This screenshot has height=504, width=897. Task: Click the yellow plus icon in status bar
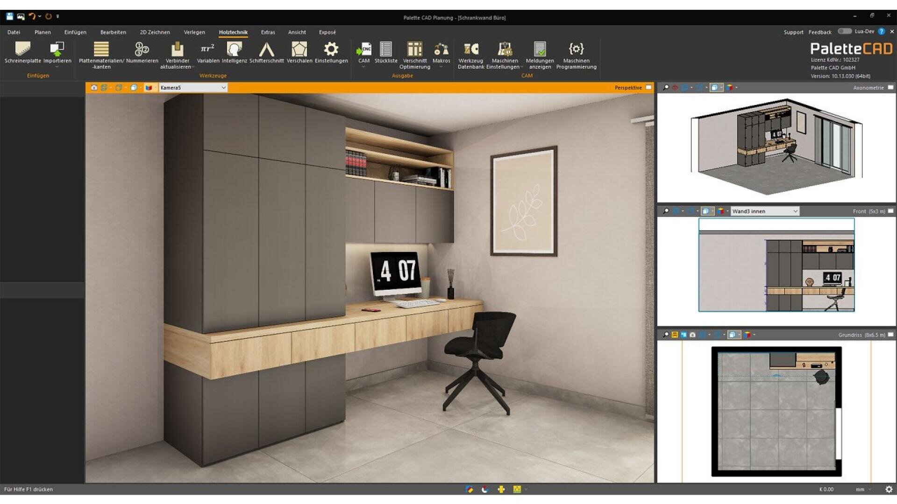pos(501,490)
